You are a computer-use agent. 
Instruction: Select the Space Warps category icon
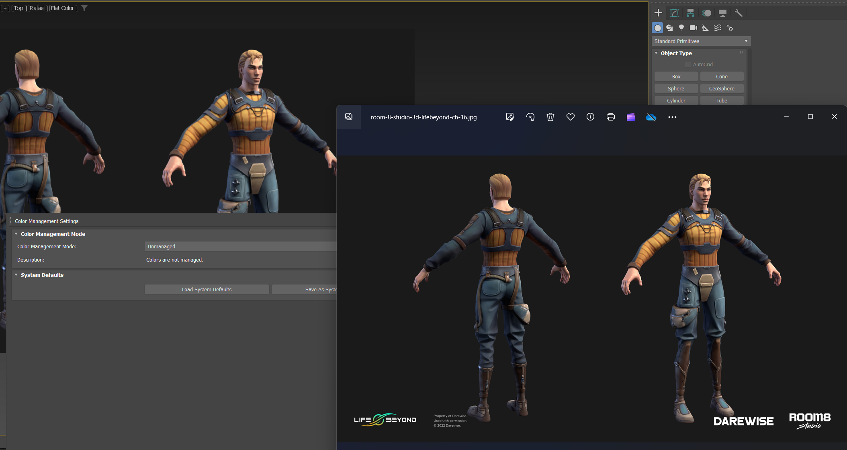pyautogui.click(x=718, y=28)
